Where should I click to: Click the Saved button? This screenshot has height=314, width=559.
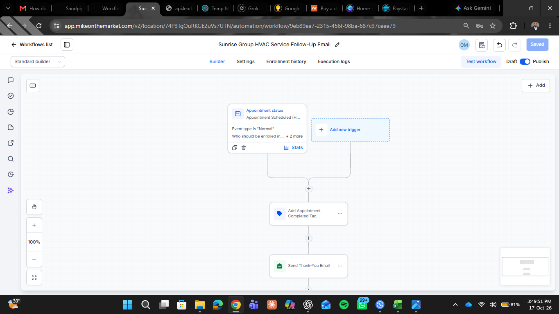pos(537,45)
